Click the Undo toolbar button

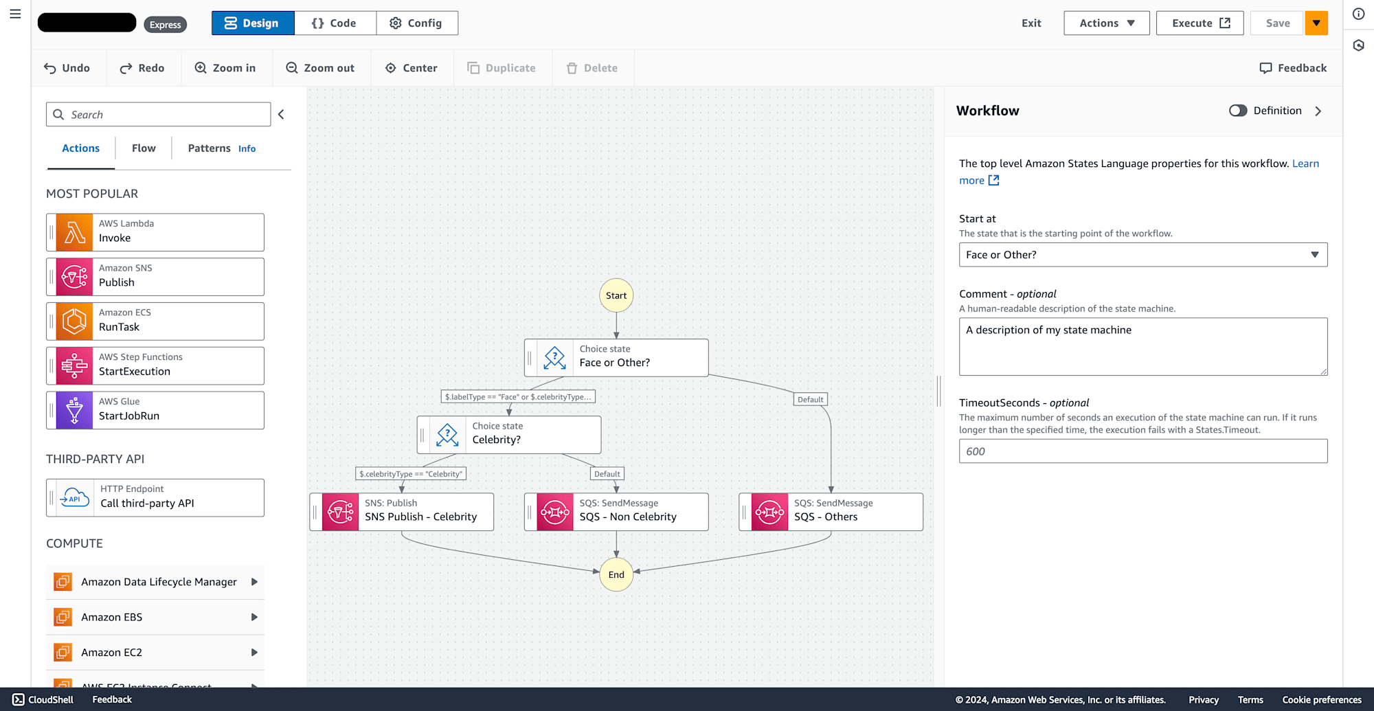pos(67,68)
